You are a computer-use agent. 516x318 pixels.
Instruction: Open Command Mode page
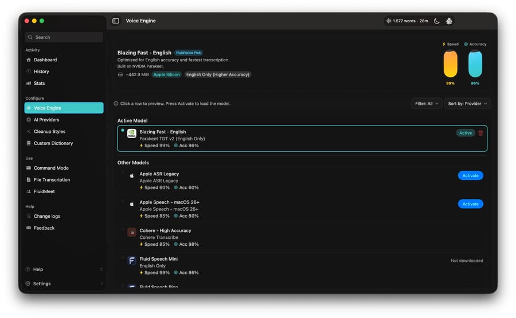coord(64,168)
